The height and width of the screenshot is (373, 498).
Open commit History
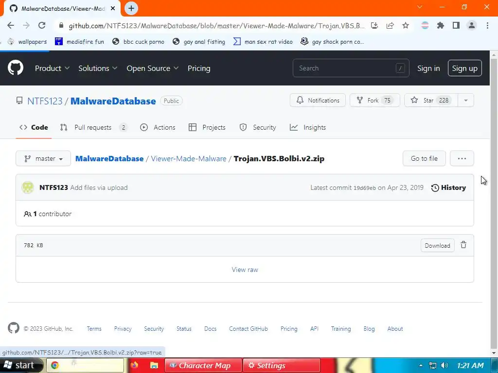point(448,187)
